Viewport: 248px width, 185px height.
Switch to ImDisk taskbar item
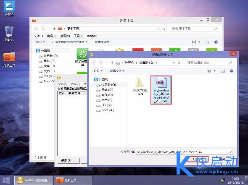click(34, 180)
